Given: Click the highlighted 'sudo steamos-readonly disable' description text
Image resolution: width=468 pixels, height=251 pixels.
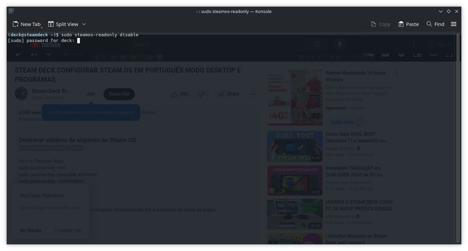Looking at the screenshot, I should pyautogui.click(x=51, y=148).
